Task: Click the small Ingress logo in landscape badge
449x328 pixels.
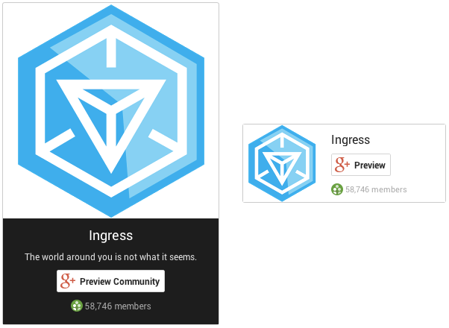Action: tap(282, 163)
